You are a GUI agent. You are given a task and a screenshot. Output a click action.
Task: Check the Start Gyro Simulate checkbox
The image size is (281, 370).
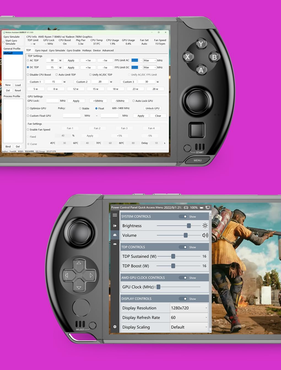click(3, 42)
